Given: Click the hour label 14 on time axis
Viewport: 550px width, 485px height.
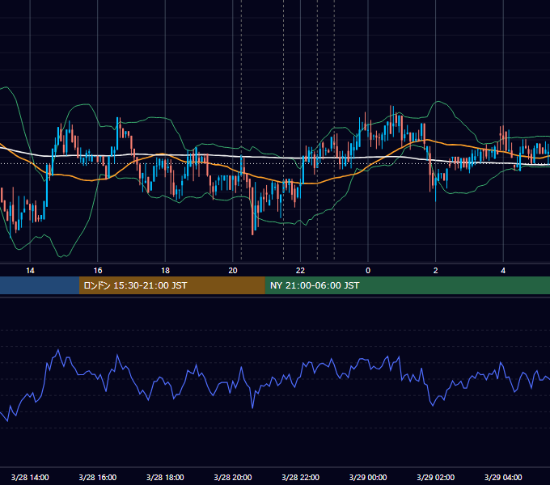Looking at the screenshot, I should click(x=30, y=271).
